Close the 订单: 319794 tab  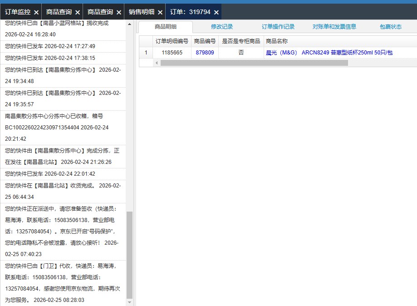(216, 12)
